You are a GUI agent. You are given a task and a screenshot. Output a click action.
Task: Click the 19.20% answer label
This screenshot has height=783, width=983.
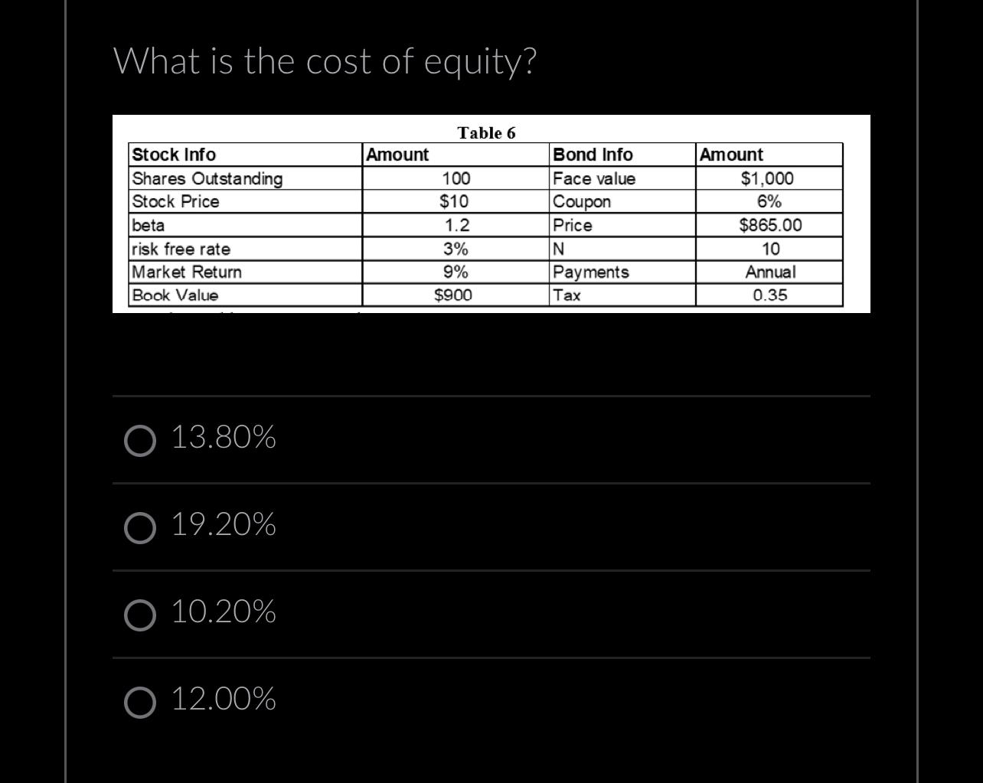223,525
